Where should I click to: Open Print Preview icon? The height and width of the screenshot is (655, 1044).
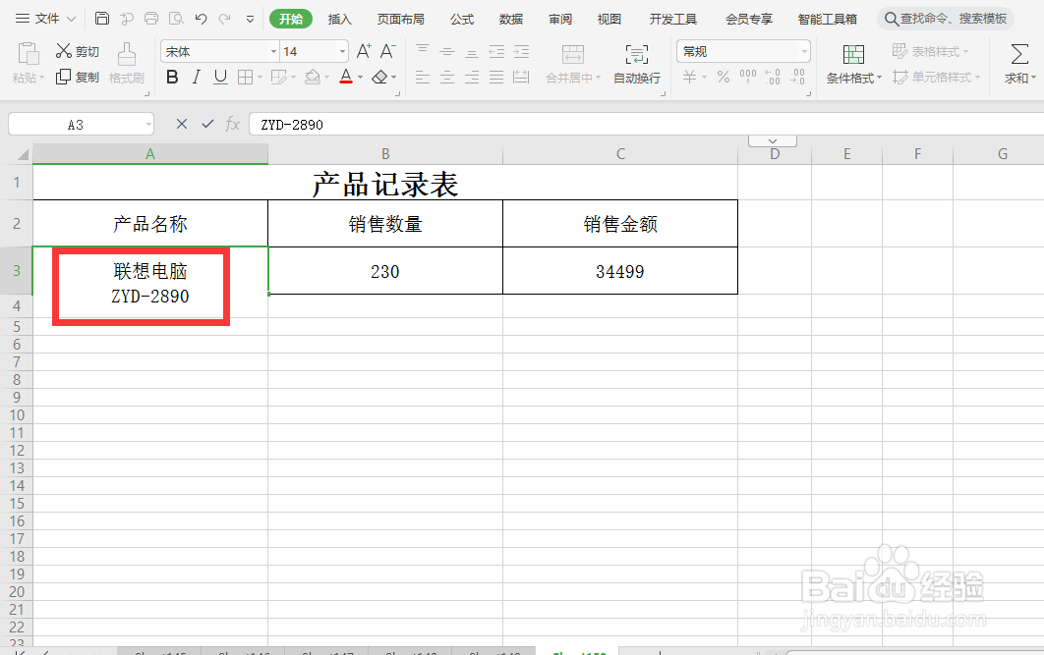coord(176,18)
